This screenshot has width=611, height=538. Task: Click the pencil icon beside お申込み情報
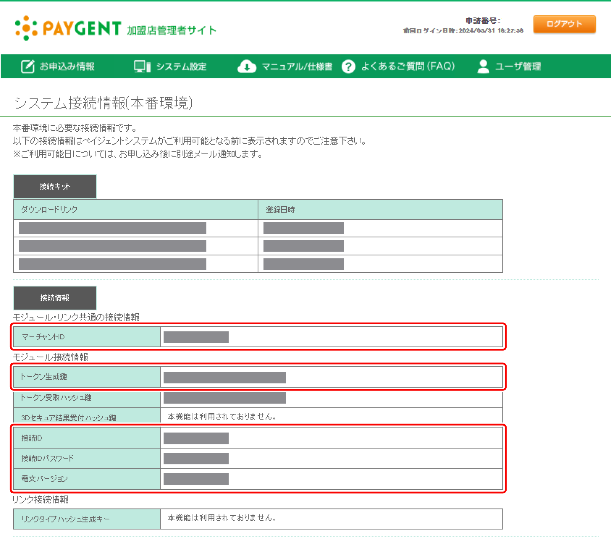coord(27,66)
